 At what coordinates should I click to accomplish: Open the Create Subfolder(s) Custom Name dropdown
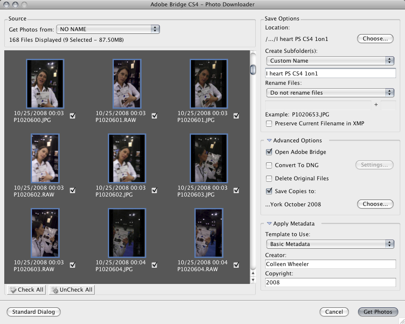coord(330,61)
